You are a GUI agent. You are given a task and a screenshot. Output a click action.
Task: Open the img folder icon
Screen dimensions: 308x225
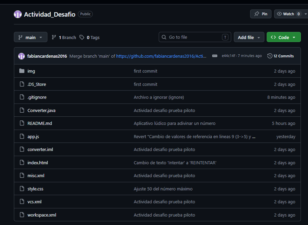tap(22, 71)
